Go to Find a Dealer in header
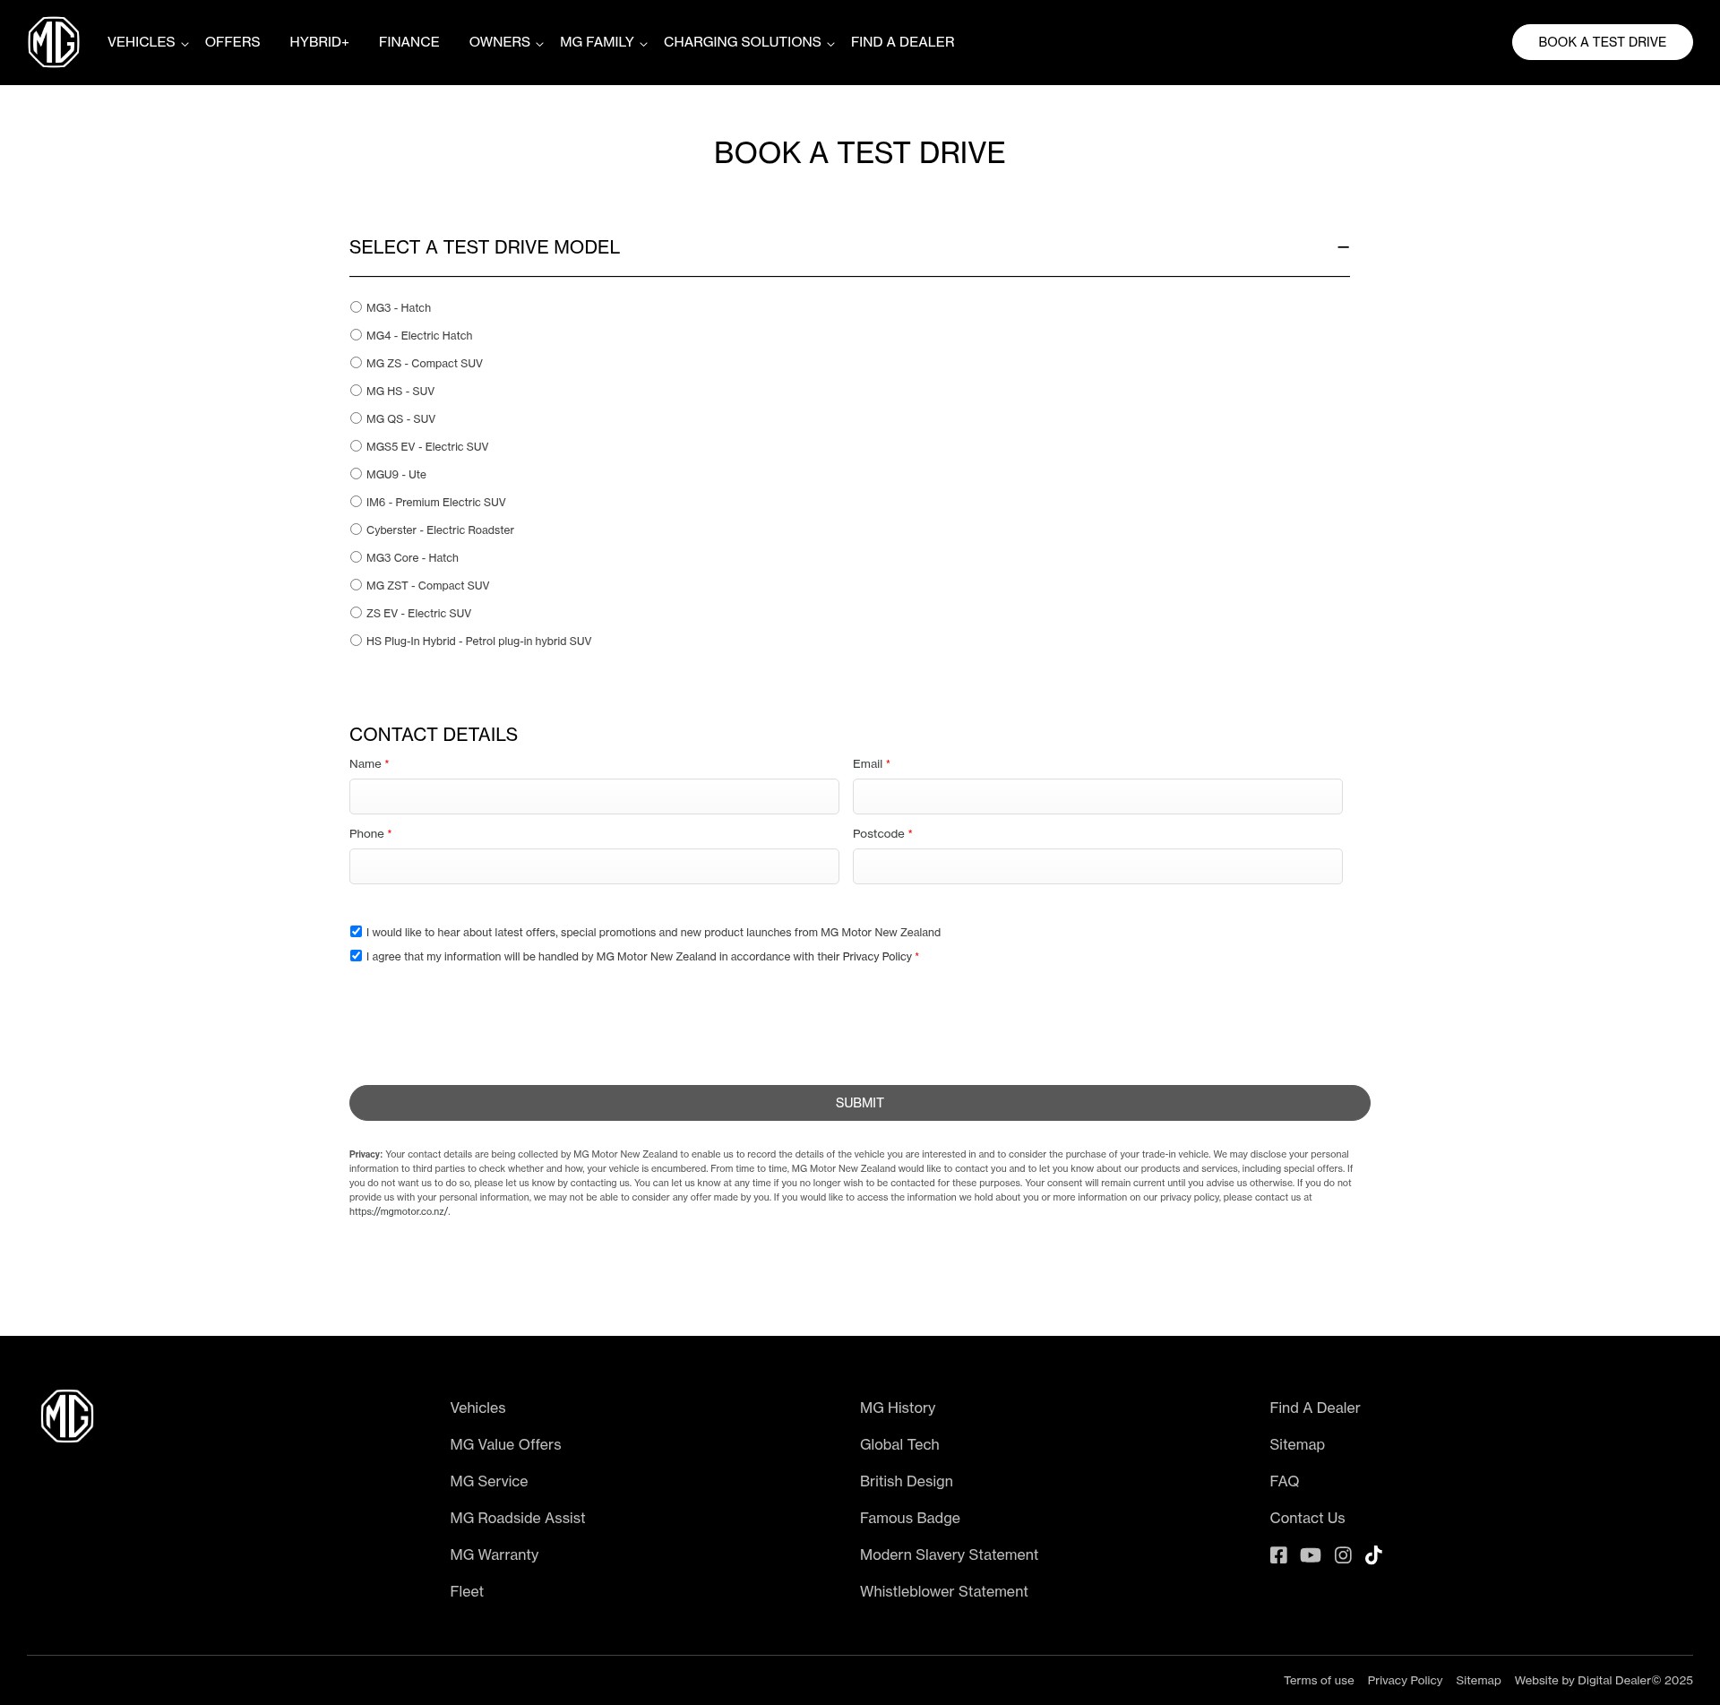 pyautogui.click(x=902, y=42)
